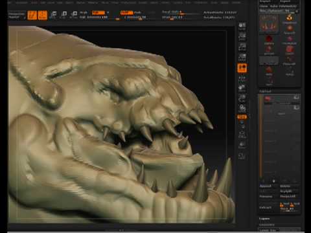Select the orange Draw mode button
This screenshot has width=311, height=233.
[x=43, y=15]
